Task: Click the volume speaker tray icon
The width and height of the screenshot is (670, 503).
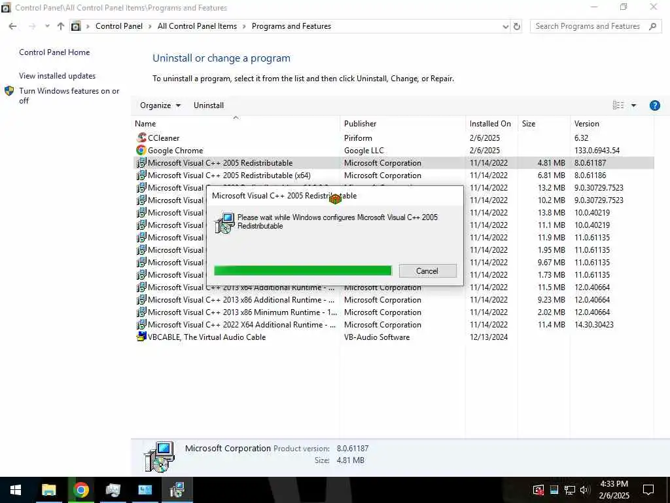Action: [x=585, y=490]
